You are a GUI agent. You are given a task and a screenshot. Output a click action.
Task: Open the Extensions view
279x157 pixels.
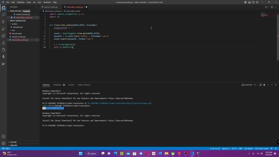click(x=3, y=36)
